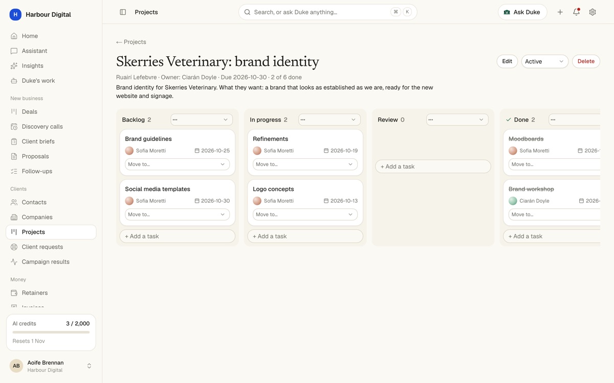This screenshot has height=383, width=614.
Task: Add a task in Backlog column
Action: [x=177, y=236]
